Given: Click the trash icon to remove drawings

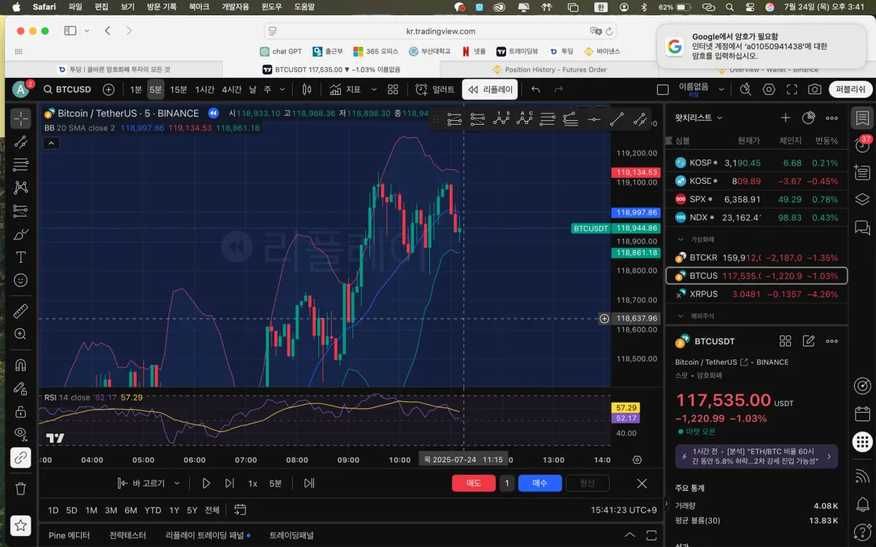Looking at the screenshot, I should click(x=20, y=489).
